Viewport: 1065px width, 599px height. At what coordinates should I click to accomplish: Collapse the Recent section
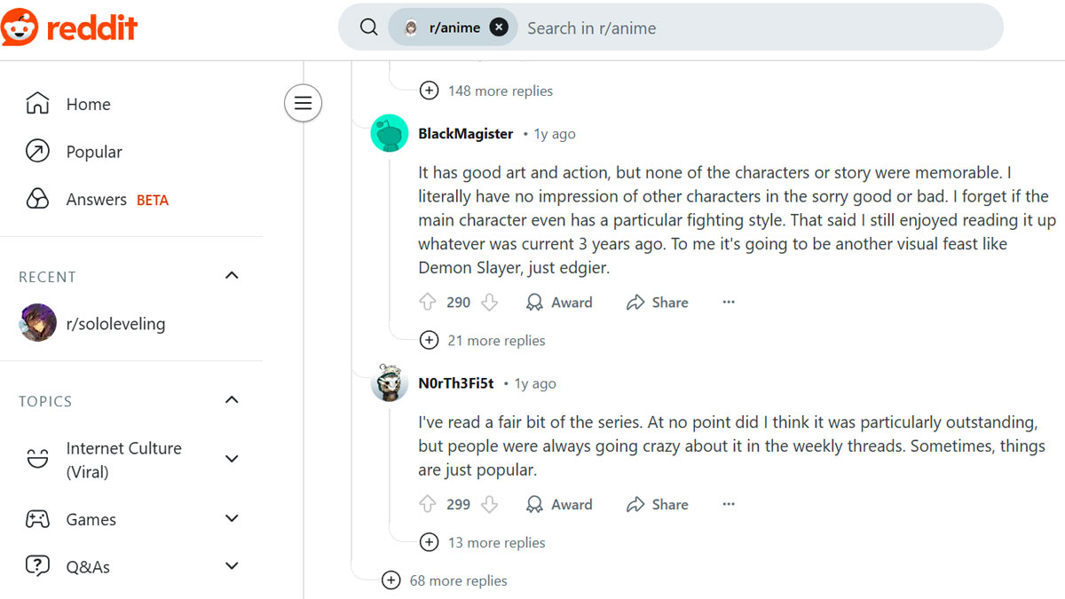click(232, 276)
